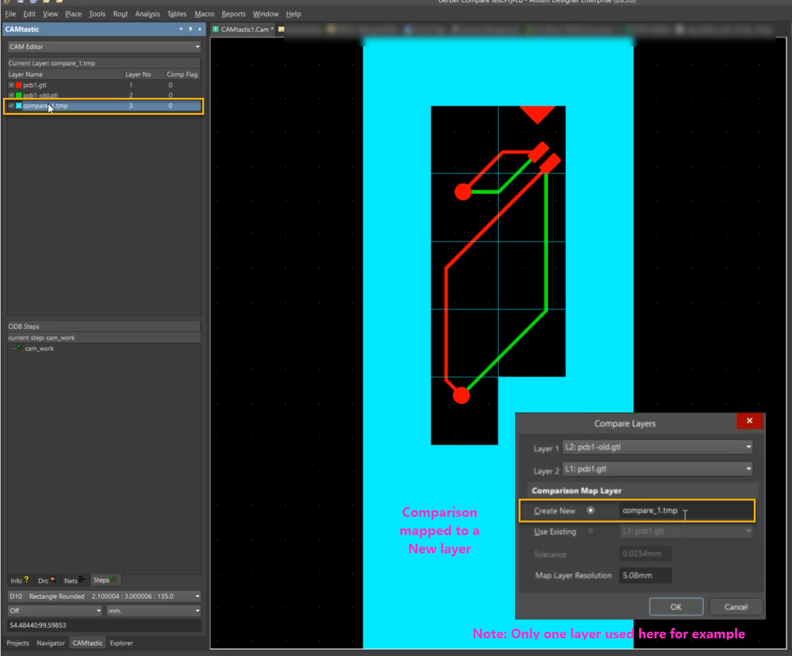Open CAMtastic panel options arrow
The image size is (792, 656).
tap(181, 29)
